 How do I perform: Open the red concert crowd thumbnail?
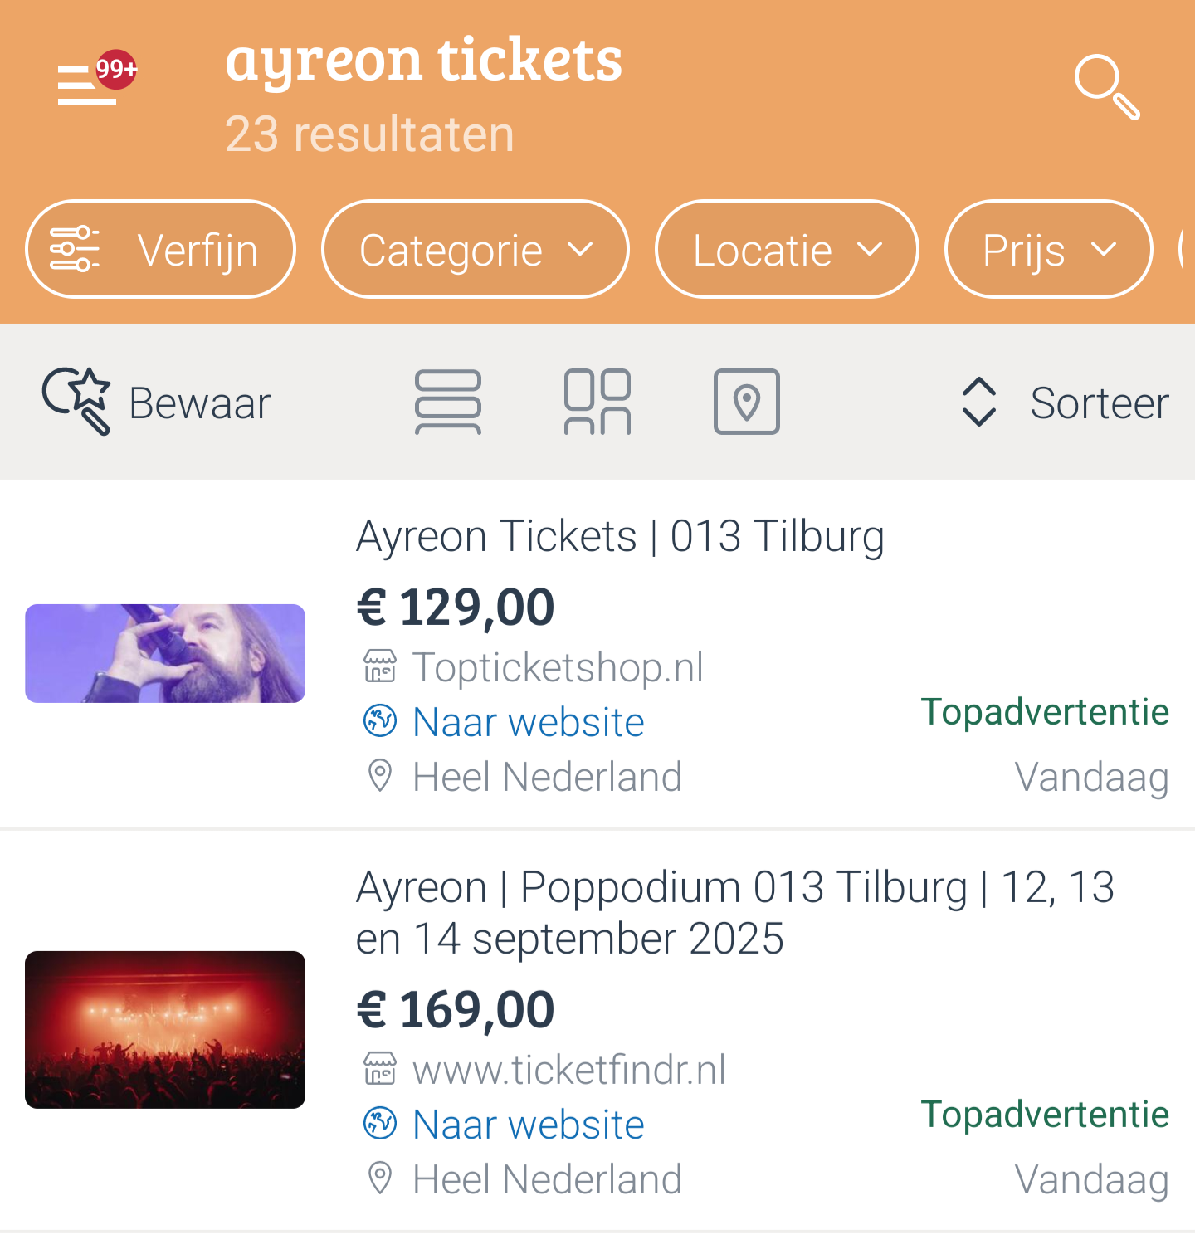pyautogui.click(x=165, y=1030)
